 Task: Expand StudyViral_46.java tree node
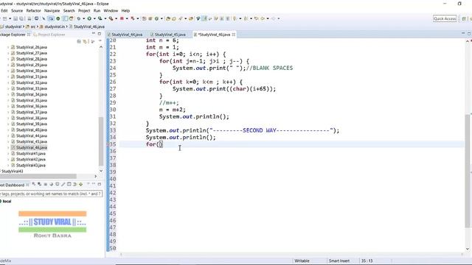[8, 147]
